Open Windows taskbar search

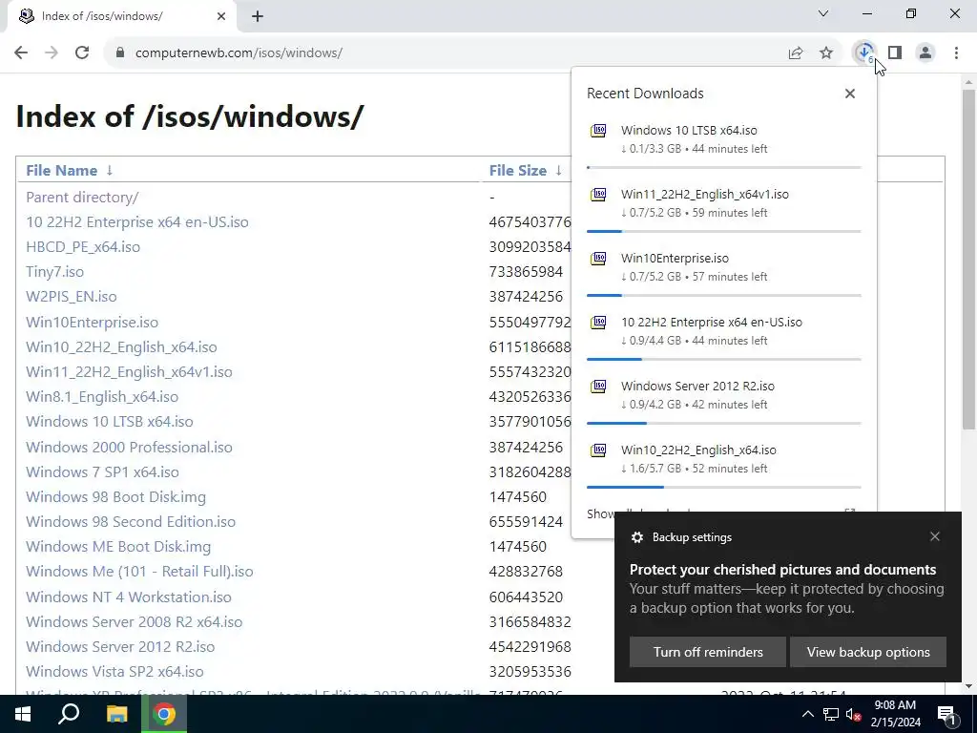click(x=69, y=714)
